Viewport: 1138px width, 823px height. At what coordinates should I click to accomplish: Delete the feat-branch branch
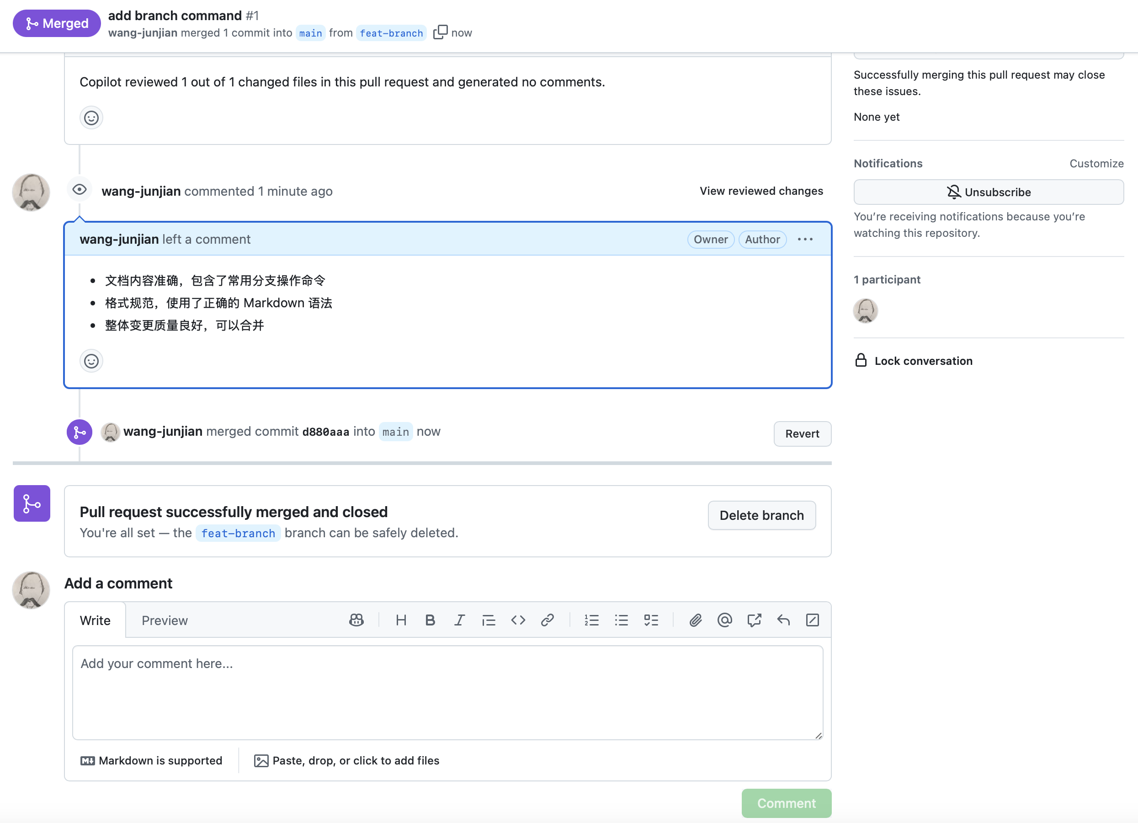coord(761,515)
